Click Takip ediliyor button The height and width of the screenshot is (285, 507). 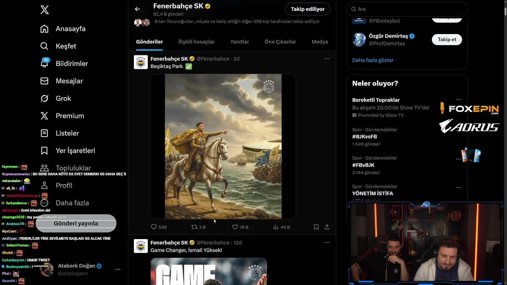(308, 9)
